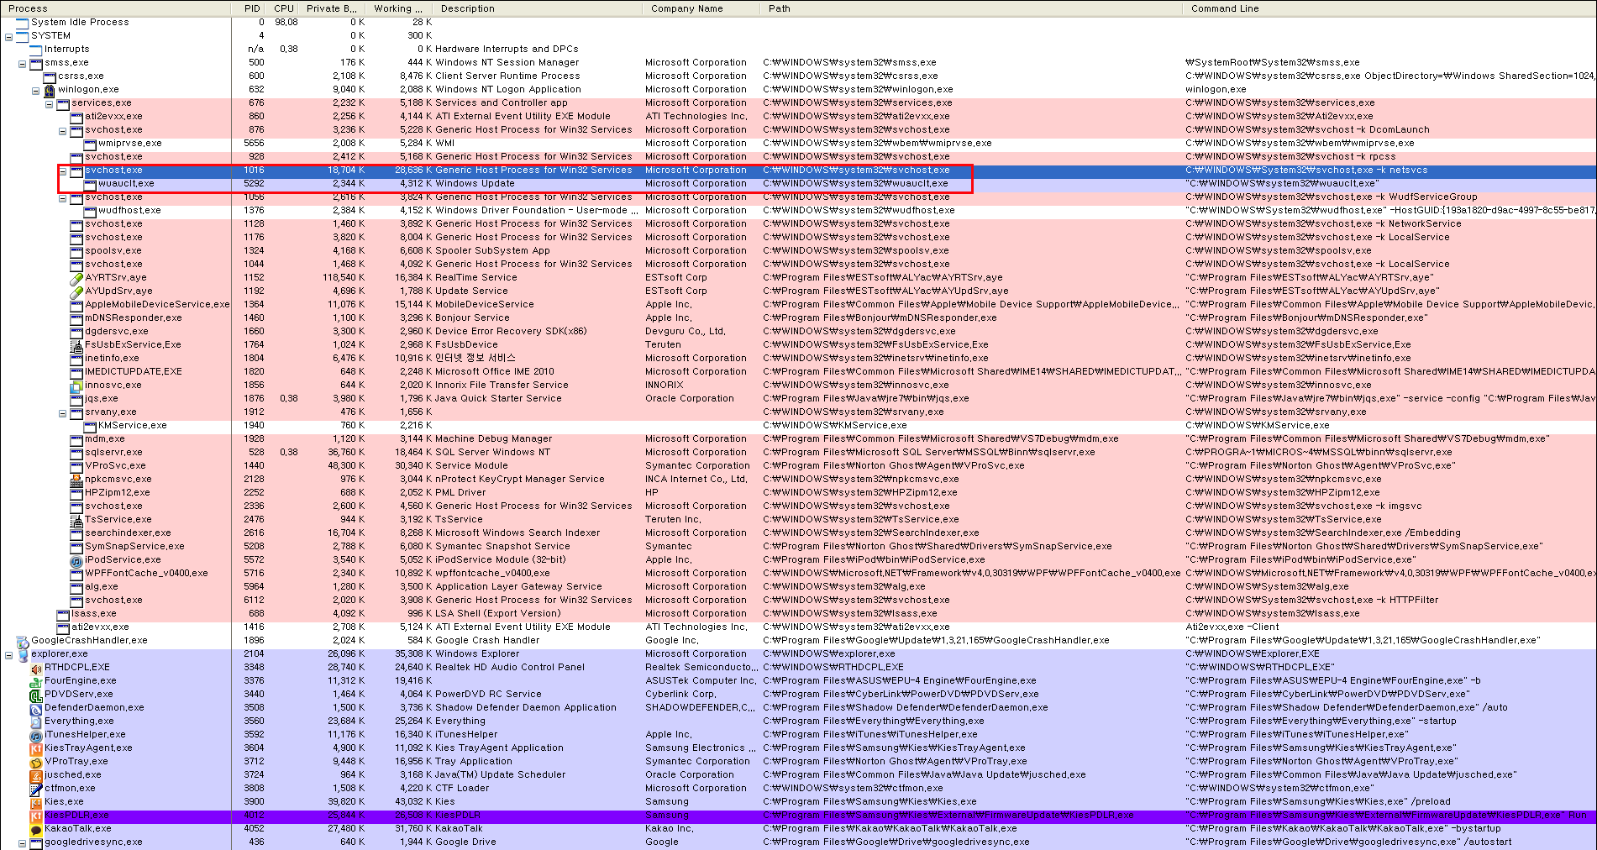Sort by the Command Line column header
The width and height of the screenshot is (1597, 850).
[1390, 8]
